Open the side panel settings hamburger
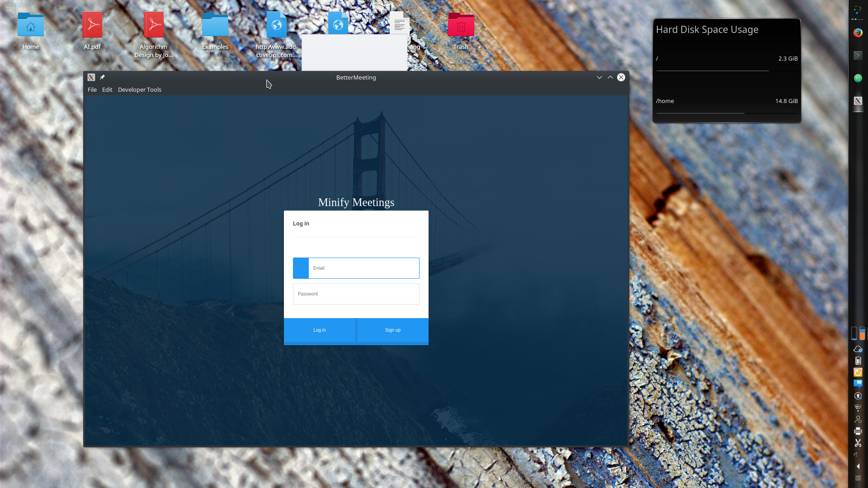Image resolution: width=868 pixels, height=488 pixels. click(858, 478)
